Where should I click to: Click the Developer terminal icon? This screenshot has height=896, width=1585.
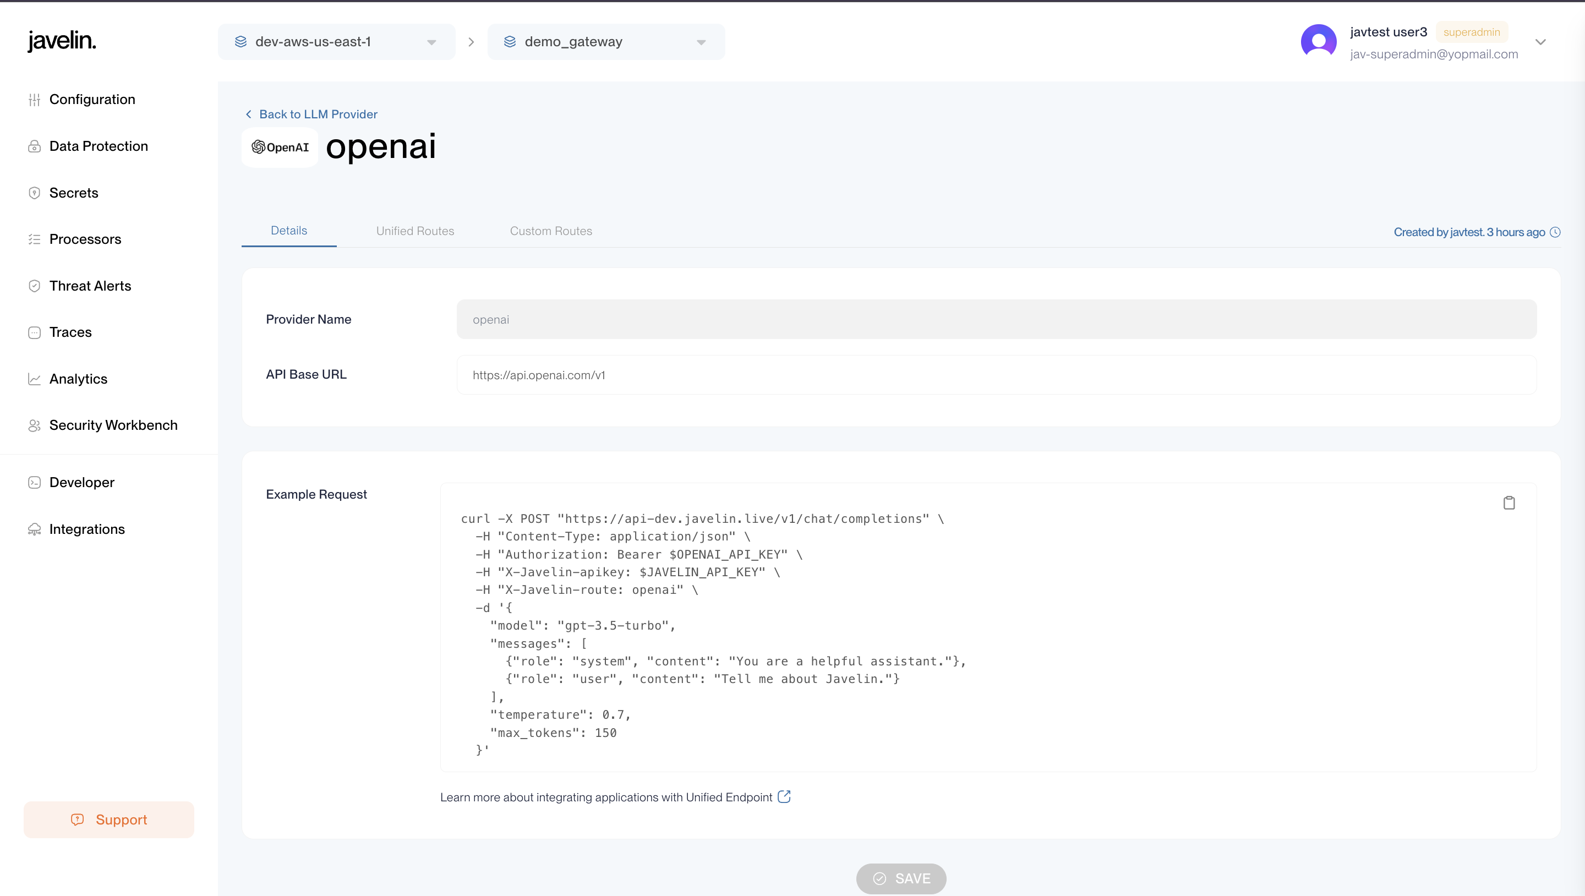click(35, 483)
